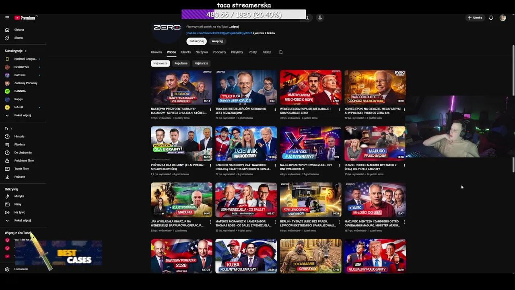Click the Wesprzyj button
515x290 pixels.
(x=217, y=41)
